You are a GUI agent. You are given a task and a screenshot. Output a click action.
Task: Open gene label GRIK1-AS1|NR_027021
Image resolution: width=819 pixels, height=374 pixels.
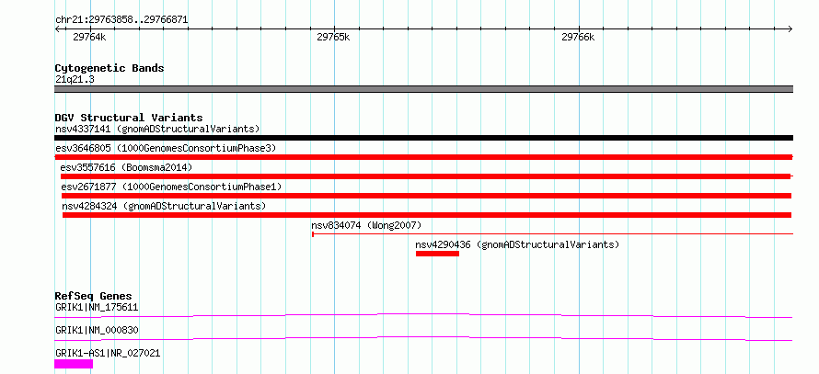click(108, 353)
